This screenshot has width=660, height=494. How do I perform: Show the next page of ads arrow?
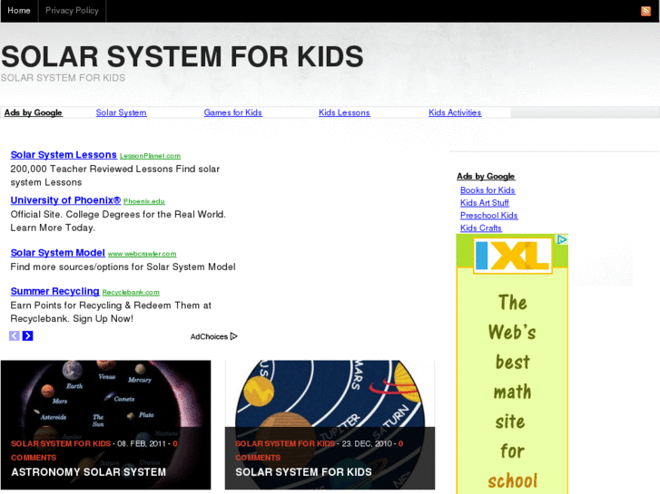coord(28,336)
